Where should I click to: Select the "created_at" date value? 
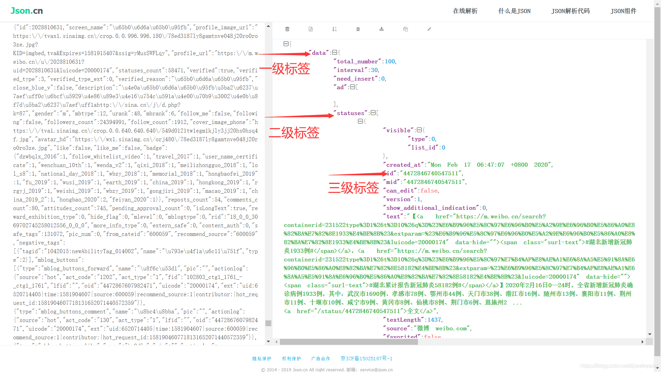tap(489, 165)
